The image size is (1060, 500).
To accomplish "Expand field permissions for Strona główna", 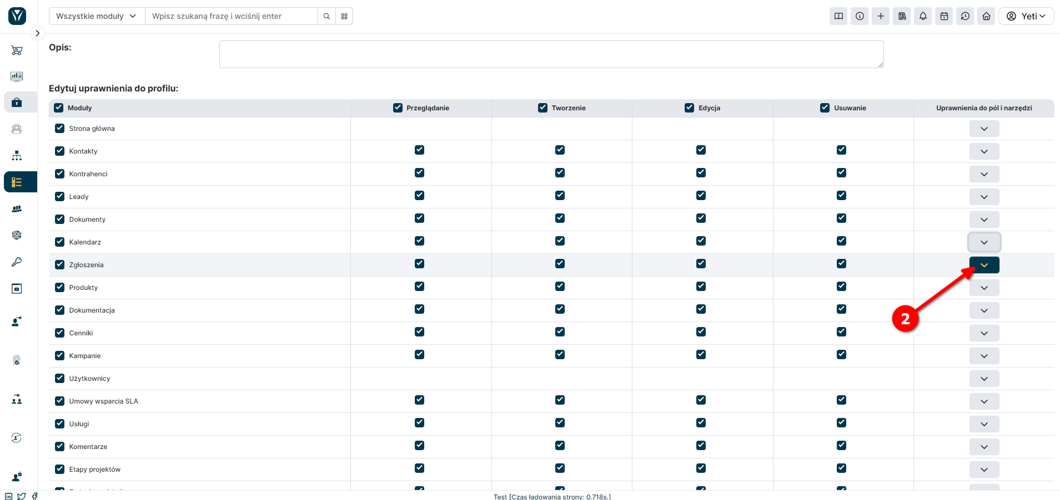I will [x=984, y=129].
